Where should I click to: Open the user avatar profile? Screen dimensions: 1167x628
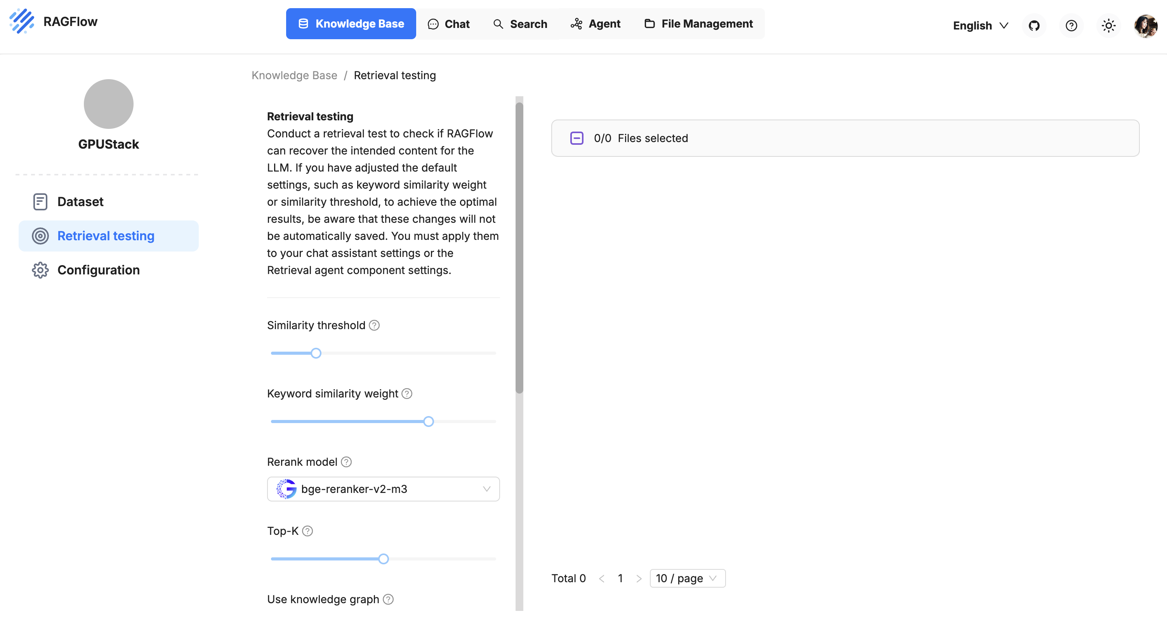click(x=1145, y=25)
